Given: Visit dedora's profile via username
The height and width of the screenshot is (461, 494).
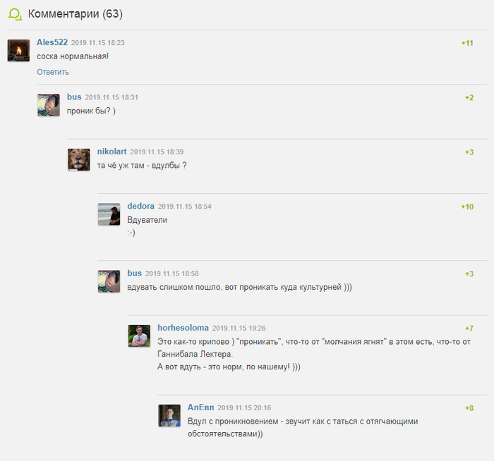Looking at the screenshot, I should (141, 206).
